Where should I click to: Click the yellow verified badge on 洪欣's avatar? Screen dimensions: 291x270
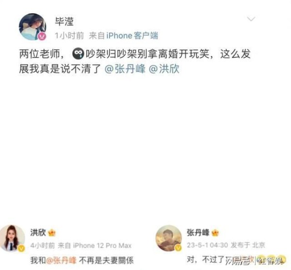(x=21, y=248)
